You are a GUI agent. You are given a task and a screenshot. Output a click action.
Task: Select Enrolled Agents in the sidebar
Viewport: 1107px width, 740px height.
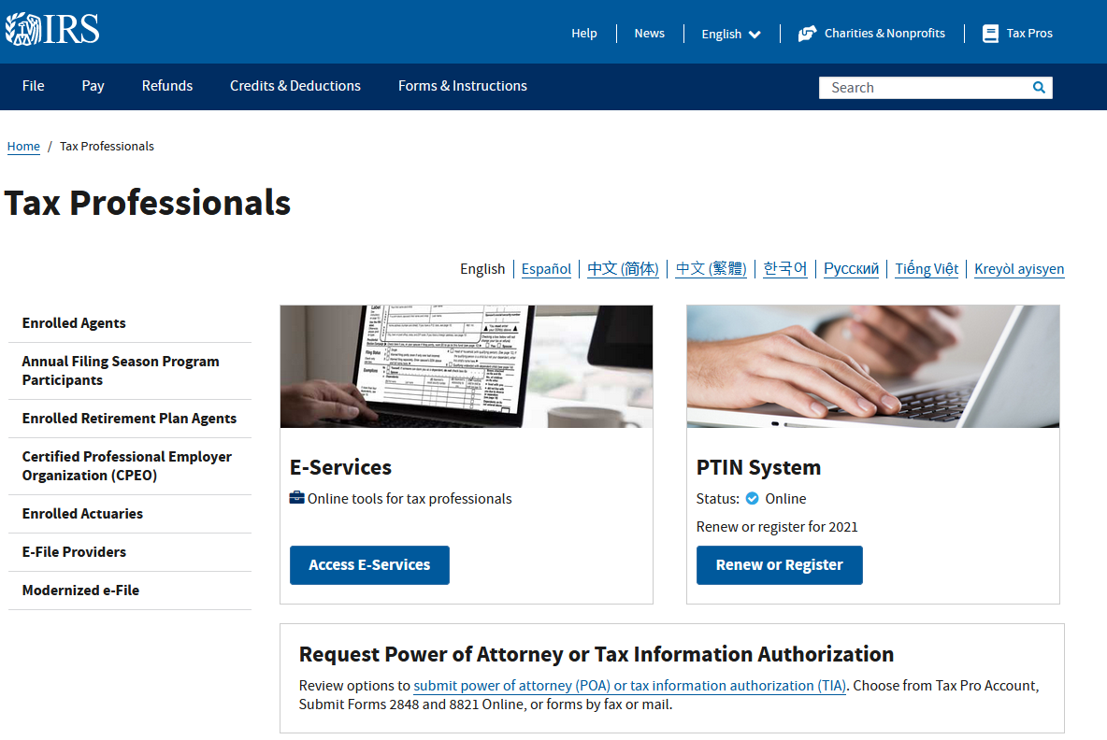tap(74, 322)
